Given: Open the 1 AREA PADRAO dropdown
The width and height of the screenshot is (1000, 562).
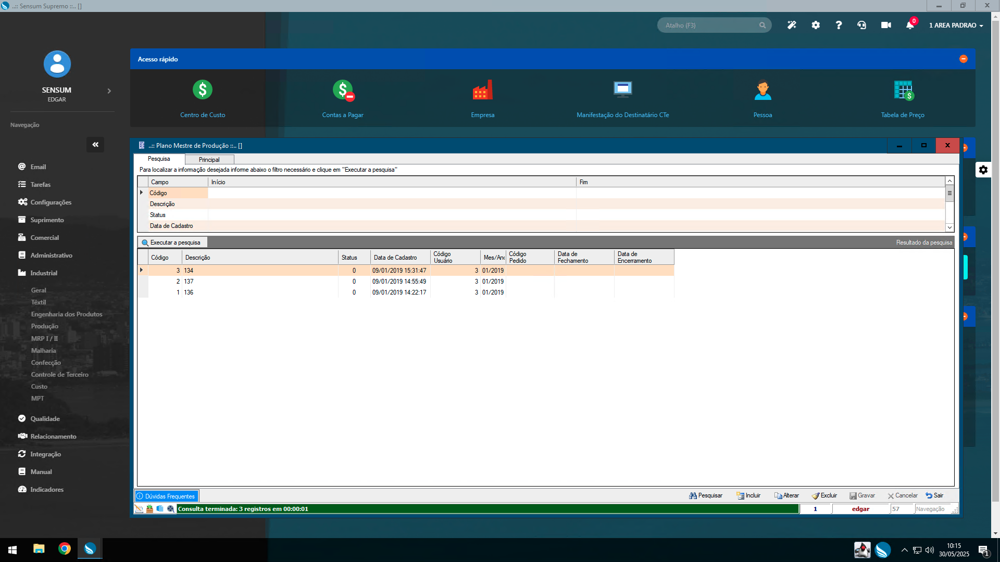Looking at the screenshot, I should tap(956, 25).
